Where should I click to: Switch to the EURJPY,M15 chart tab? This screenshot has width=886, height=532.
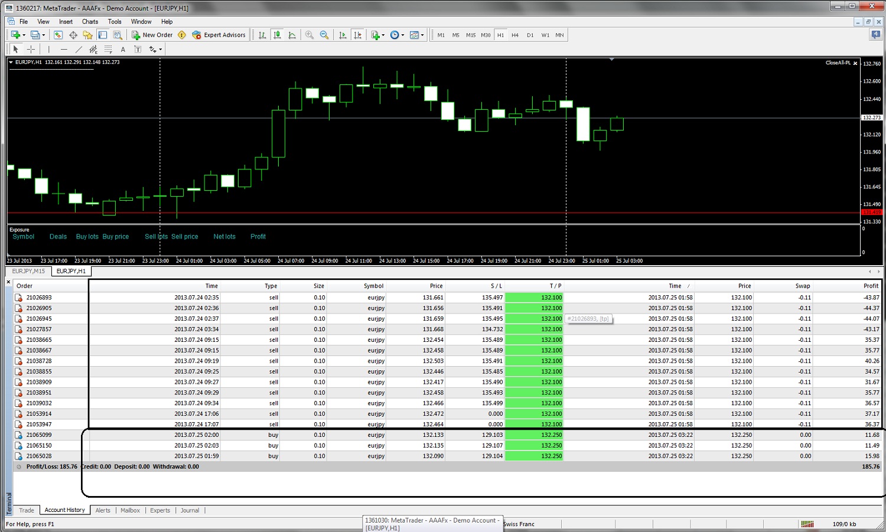(x=28, y=271)
